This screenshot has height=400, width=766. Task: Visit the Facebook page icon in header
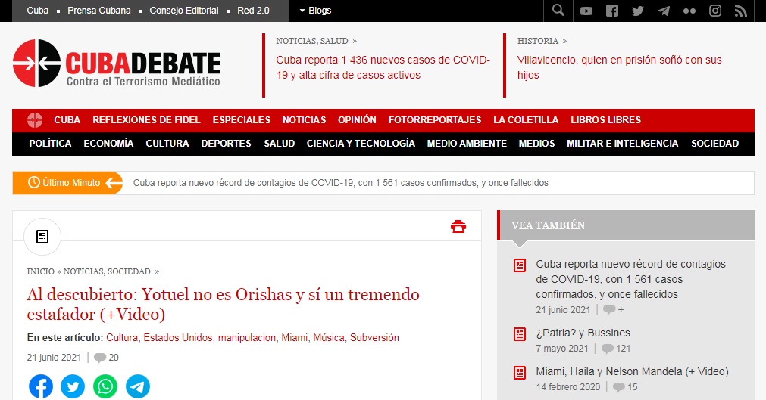pyautogui.click(x=612, y=11)
